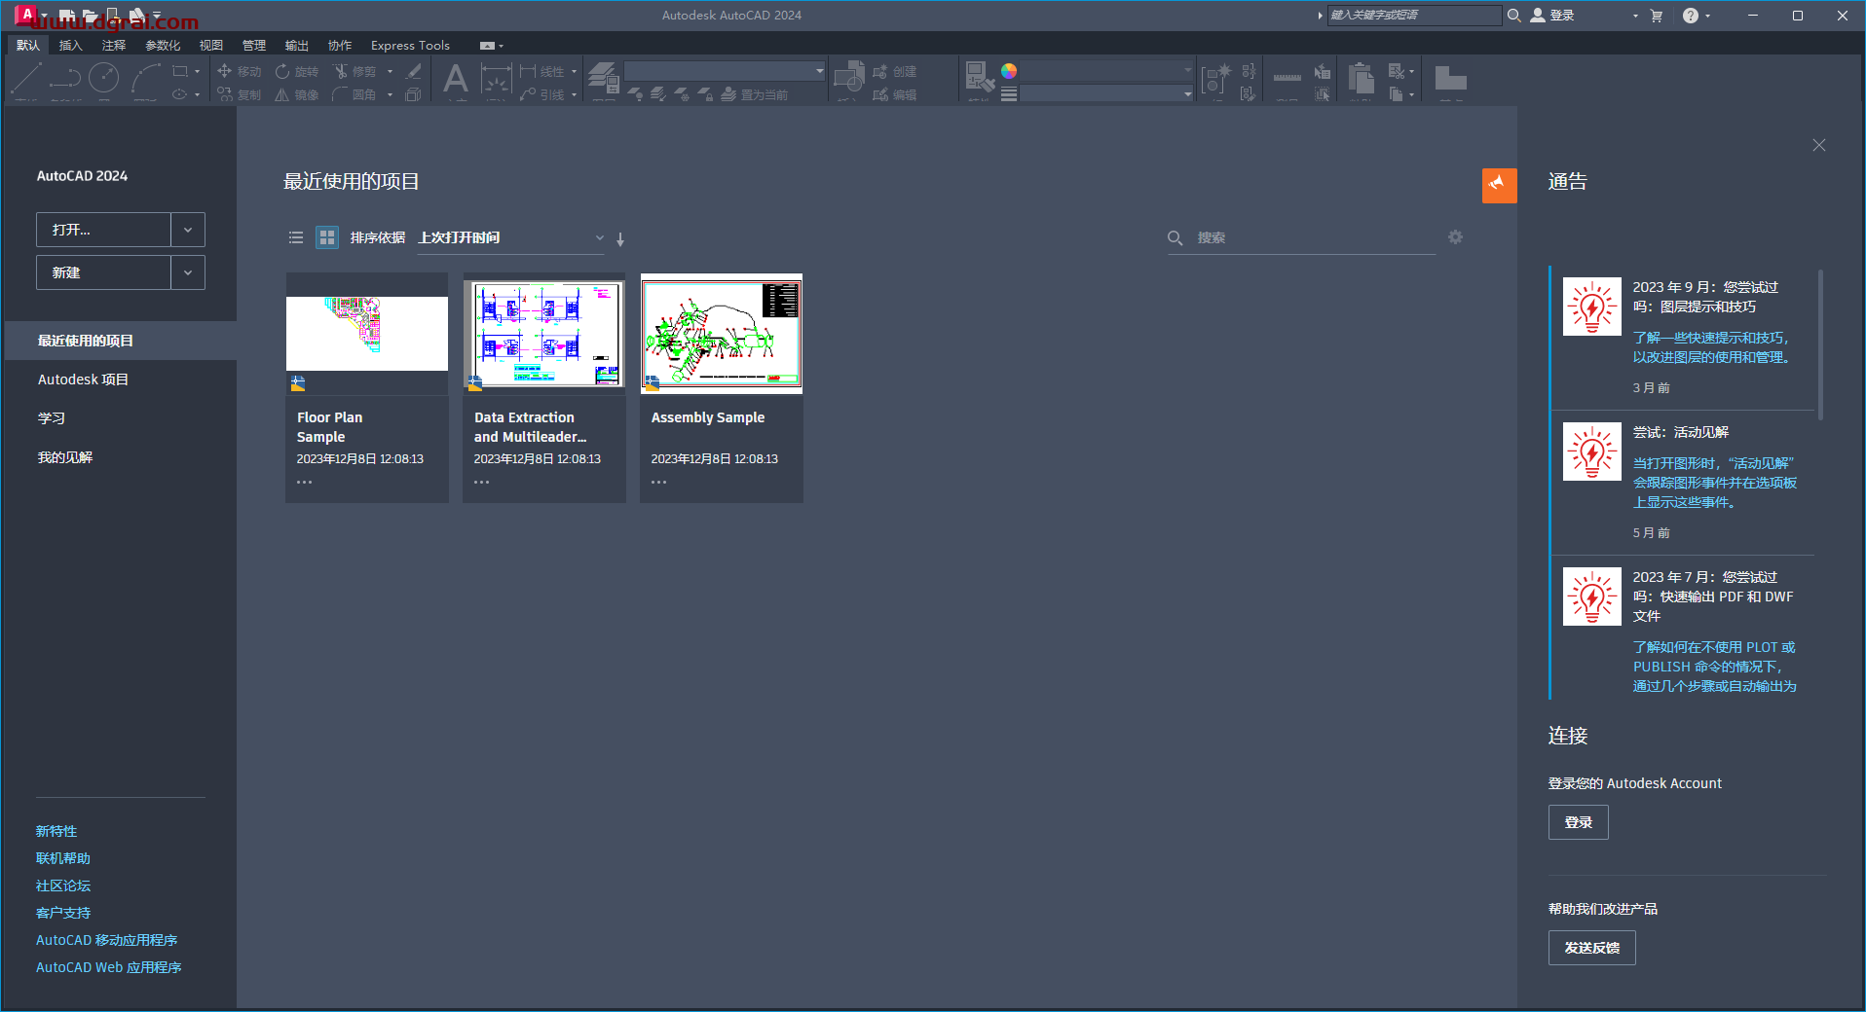Toggle sort direction arrow
Screen dimensions: 1866x1012
click(620, 238)
